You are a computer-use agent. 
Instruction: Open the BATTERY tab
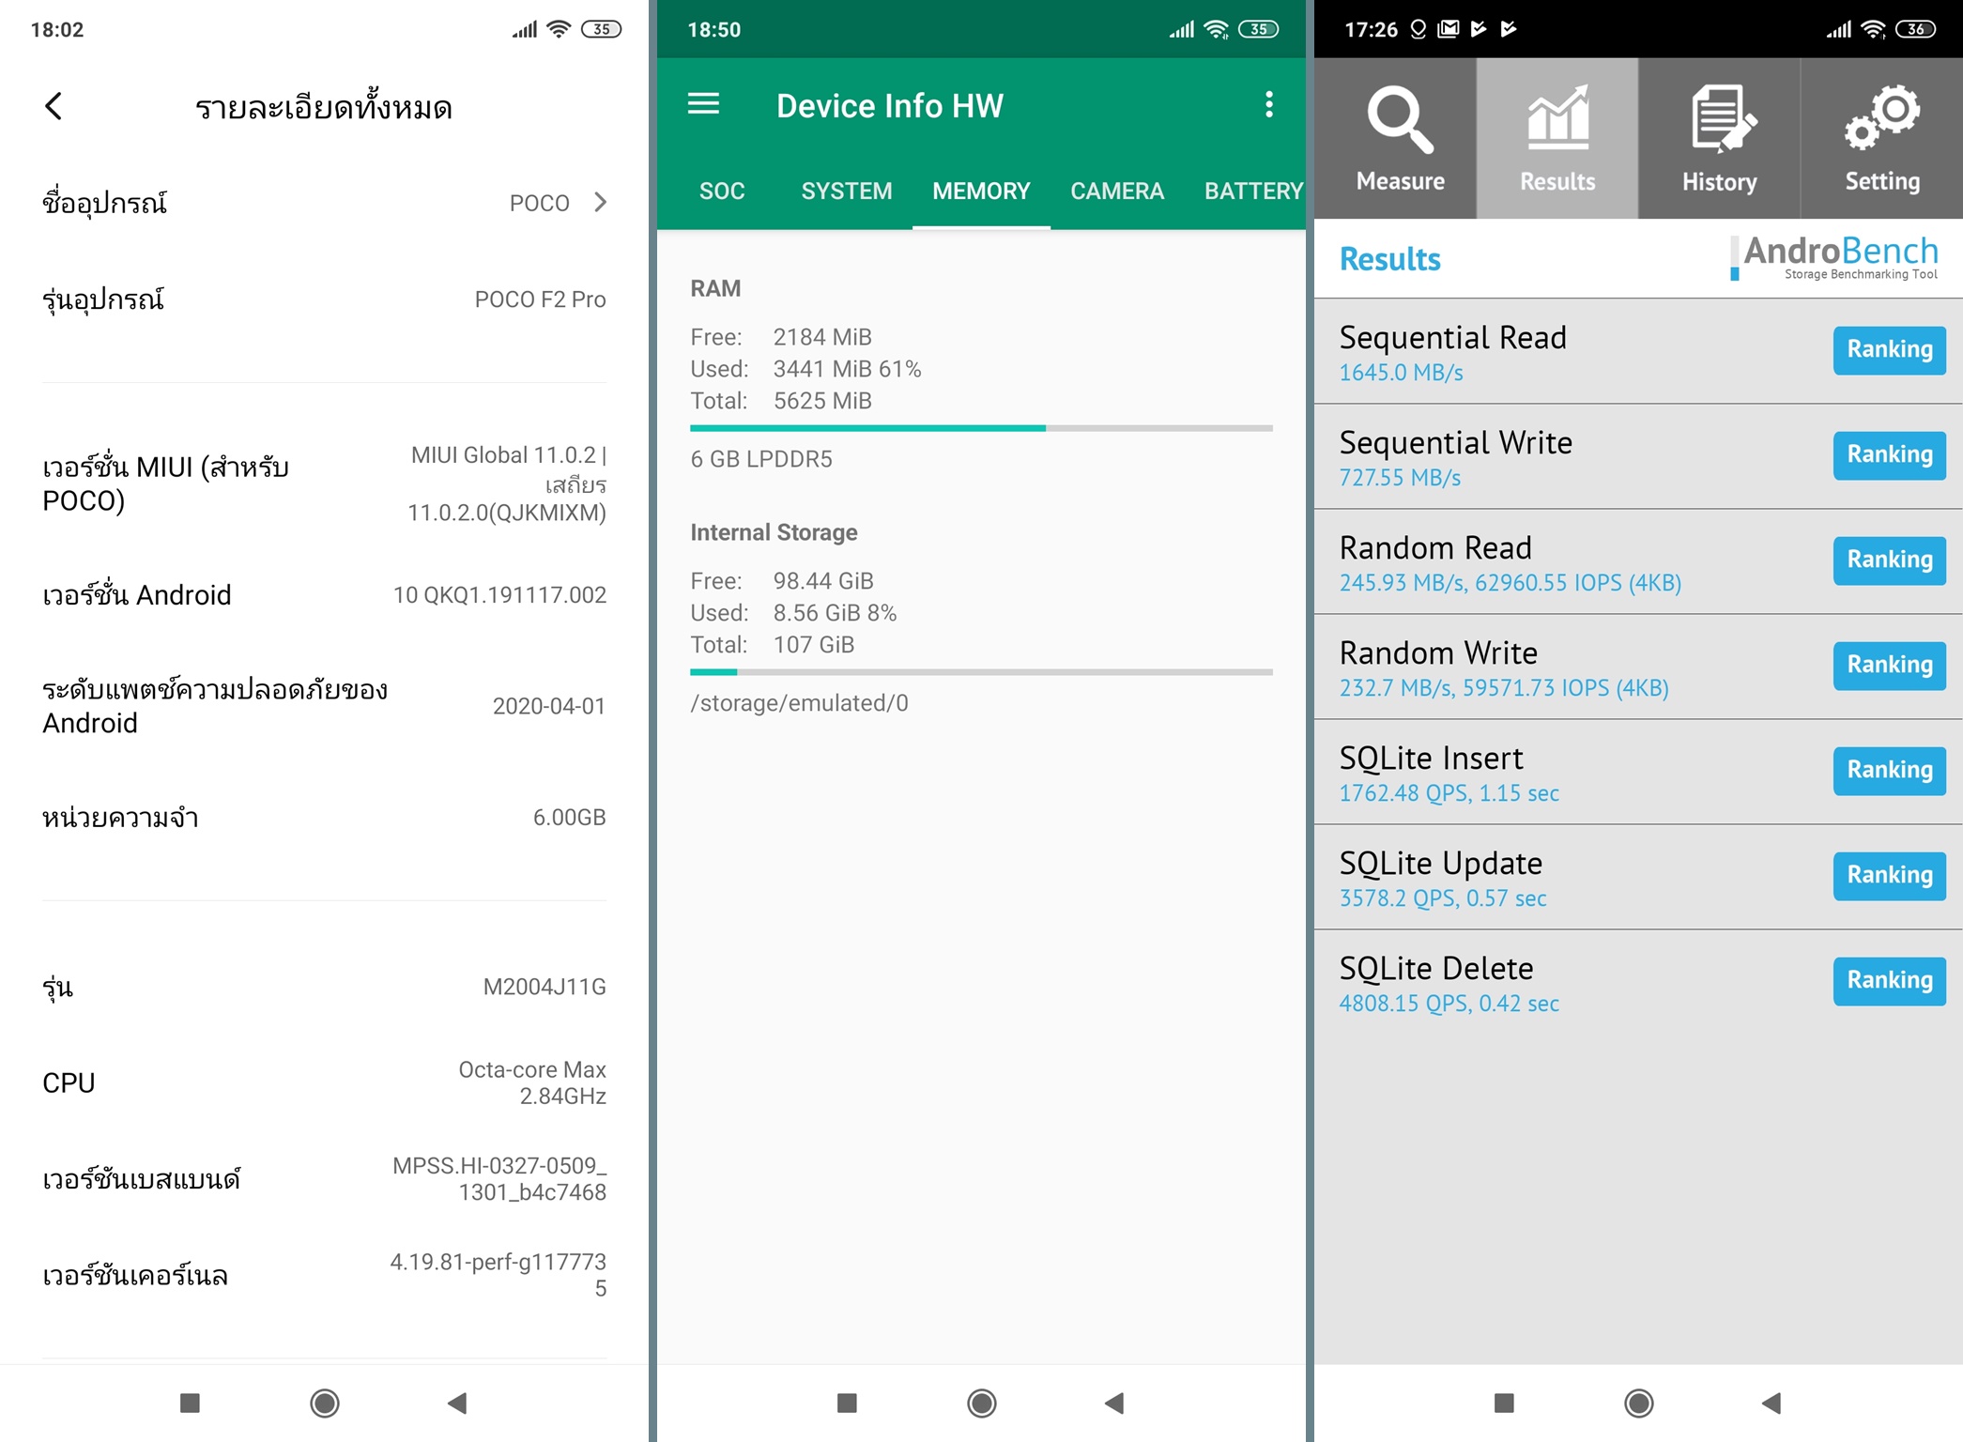1253,191
